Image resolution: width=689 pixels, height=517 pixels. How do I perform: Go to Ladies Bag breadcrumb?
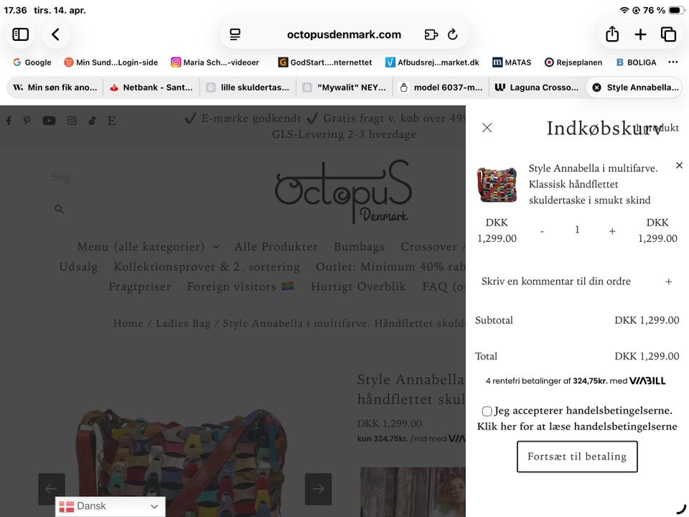(x=183, y=323)
